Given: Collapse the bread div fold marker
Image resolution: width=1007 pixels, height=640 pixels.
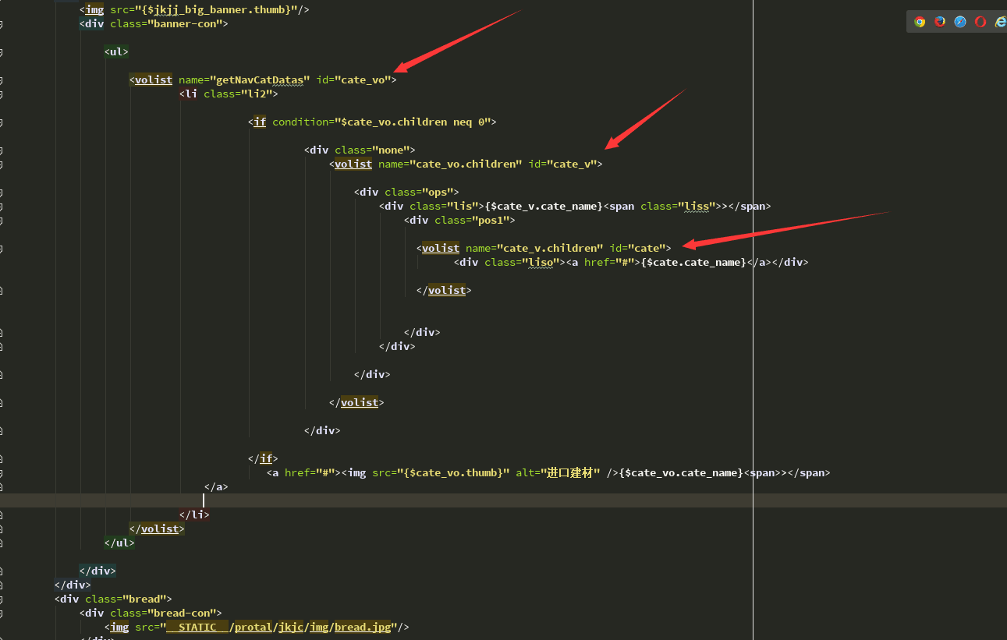Looking at the screenshot, I should tap(1, 599).
